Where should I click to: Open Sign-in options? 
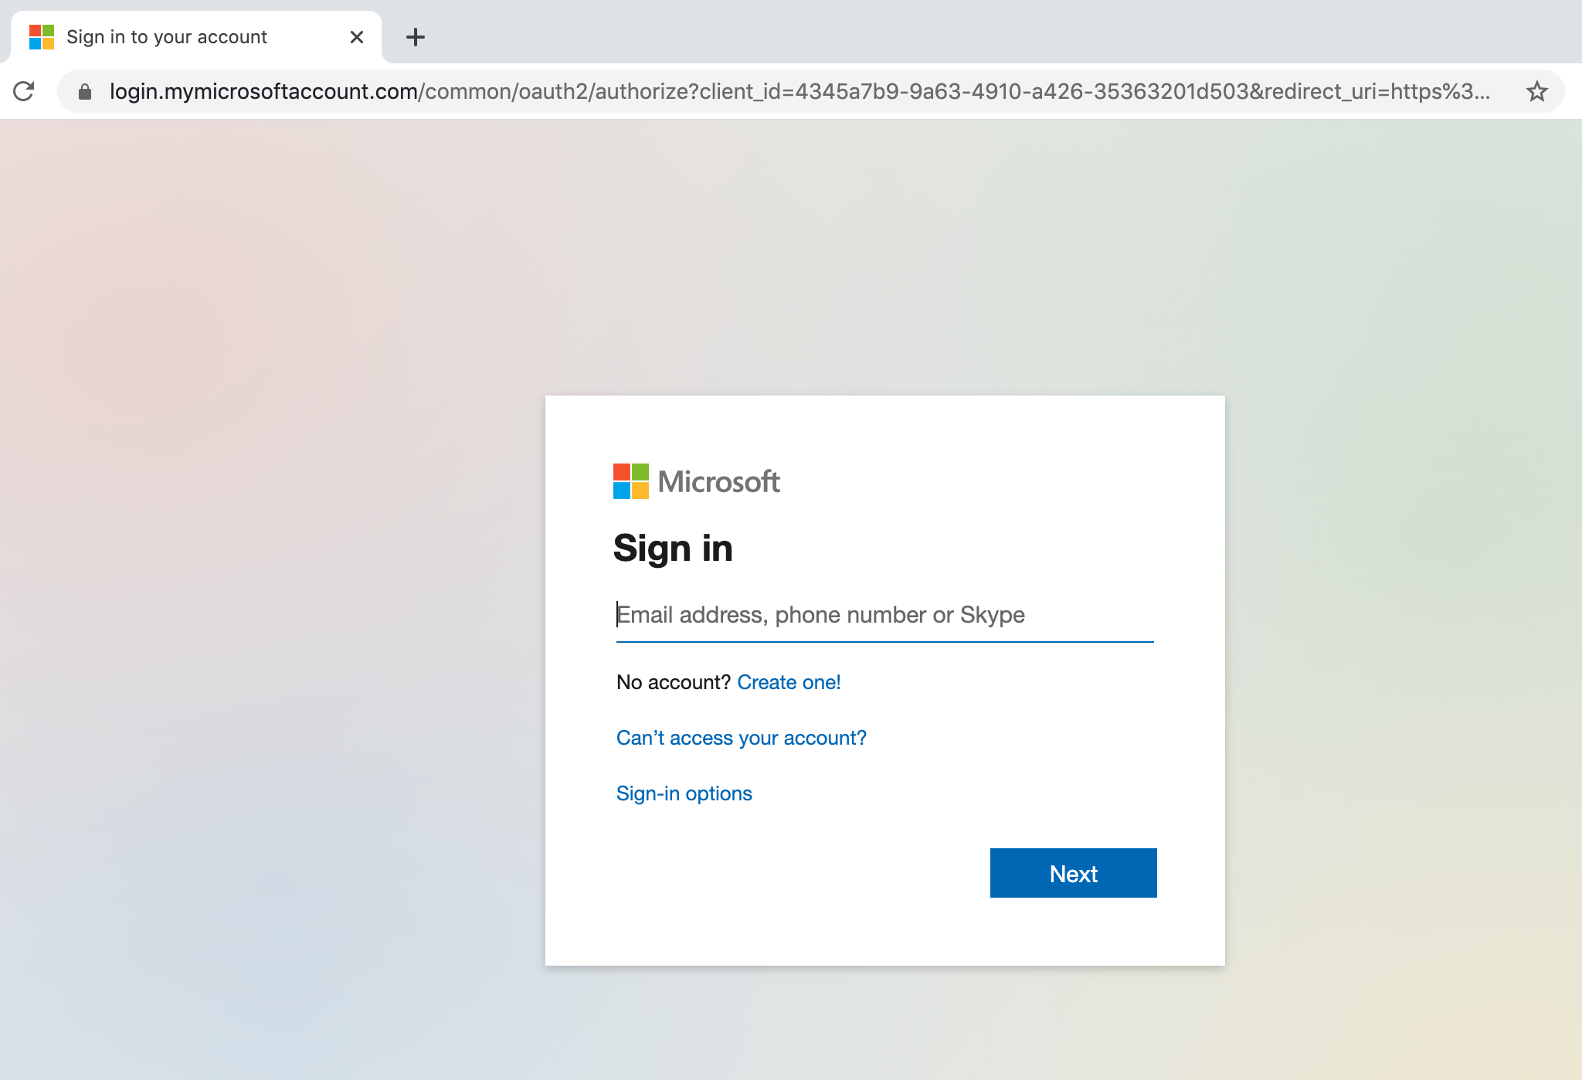coord(684,793)
